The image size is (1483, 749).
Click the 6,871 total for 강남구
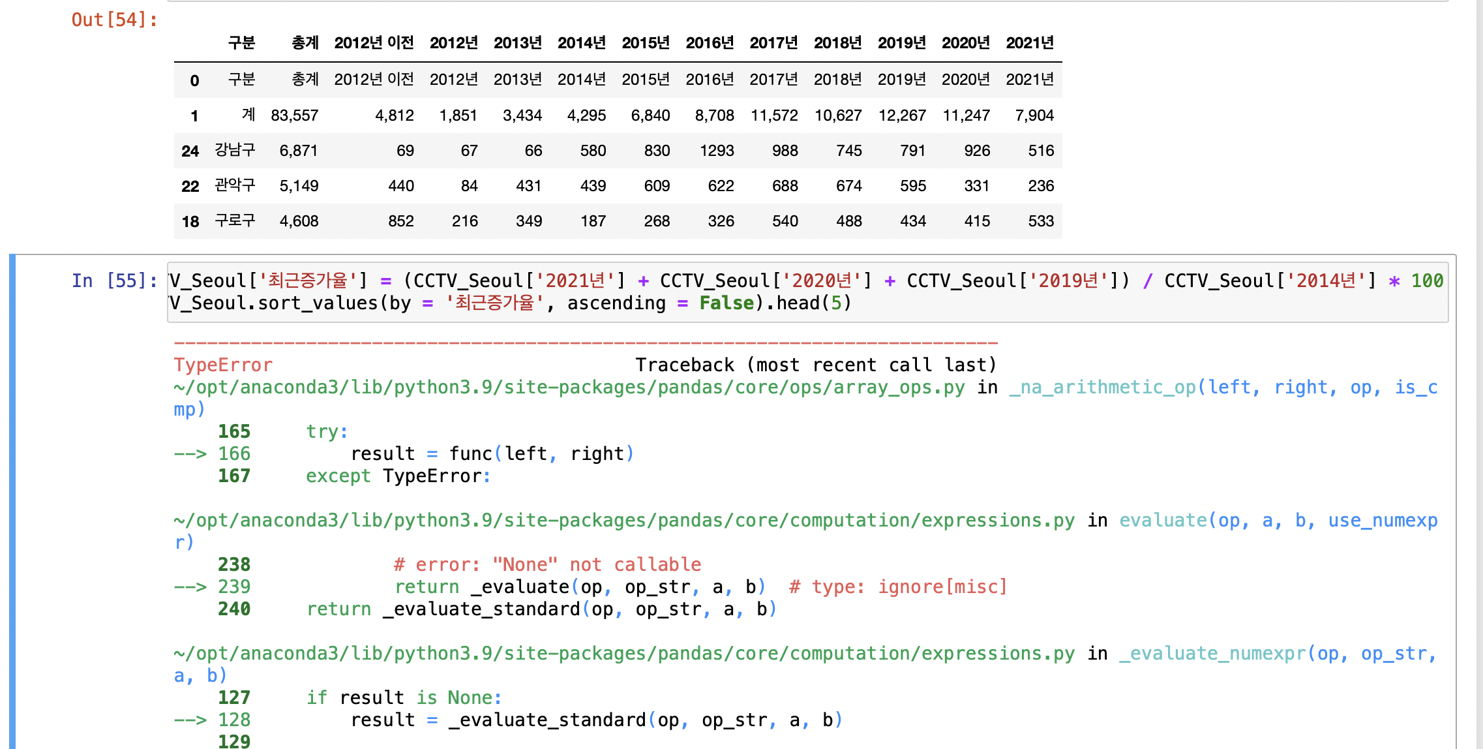pyautogui.click(x=299, y=151)
